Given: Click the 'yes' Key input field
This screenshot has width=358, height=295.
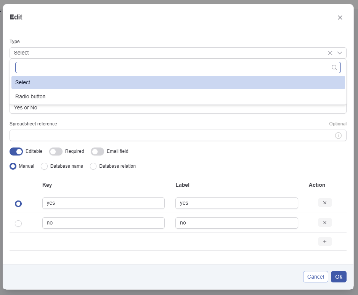Looking at the screenshot, I should (103, 203).
